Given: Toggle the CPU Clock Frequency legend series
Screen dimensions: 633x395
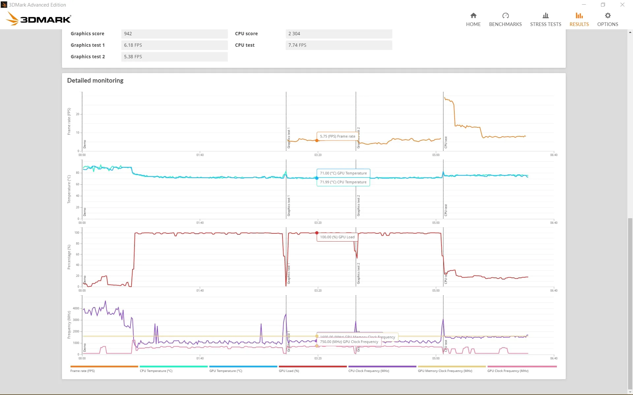Looking at the screenshot, I should click(x=382, y=369).
